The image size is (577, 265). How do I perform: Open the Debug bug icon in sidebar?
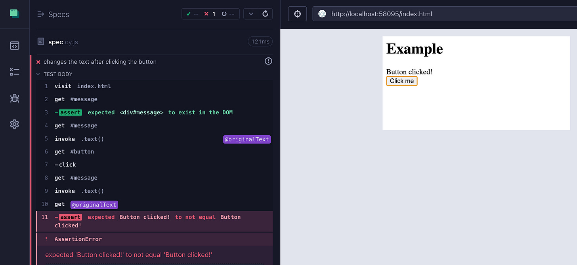(x=14, y=98)
